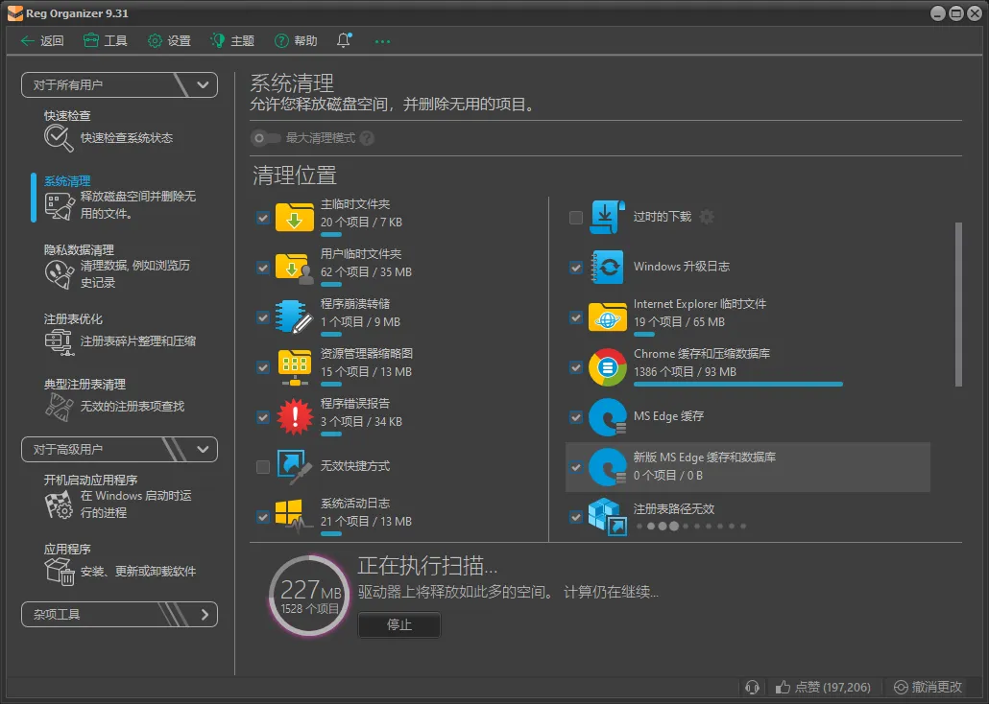Click the 程序崩溃转储 chip icon
This screenshot has height=704, width=989.
coord(295,317)
